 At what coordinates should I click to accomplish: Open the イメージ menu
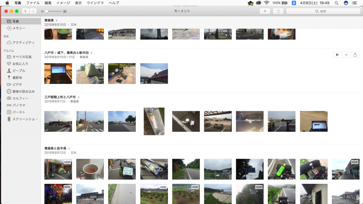tap(63, 3)
